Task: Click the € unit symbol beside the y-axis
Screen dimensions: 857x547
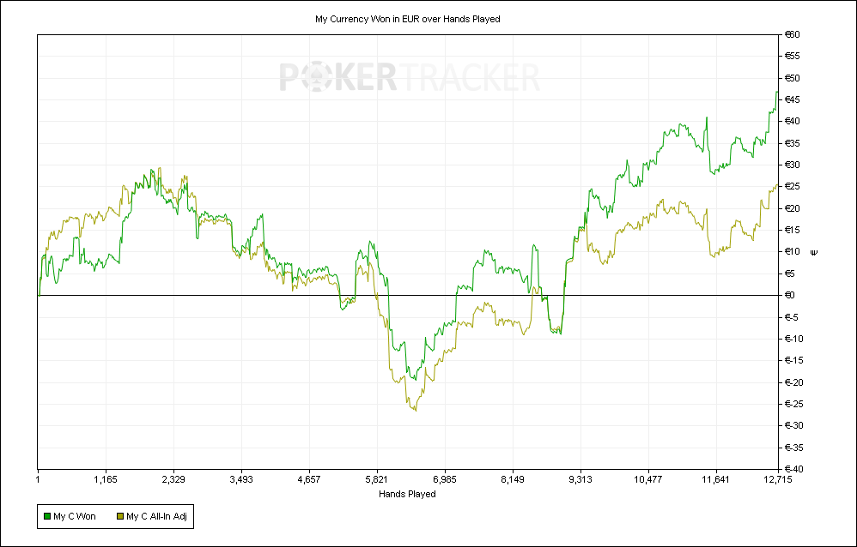Action: 814,252
